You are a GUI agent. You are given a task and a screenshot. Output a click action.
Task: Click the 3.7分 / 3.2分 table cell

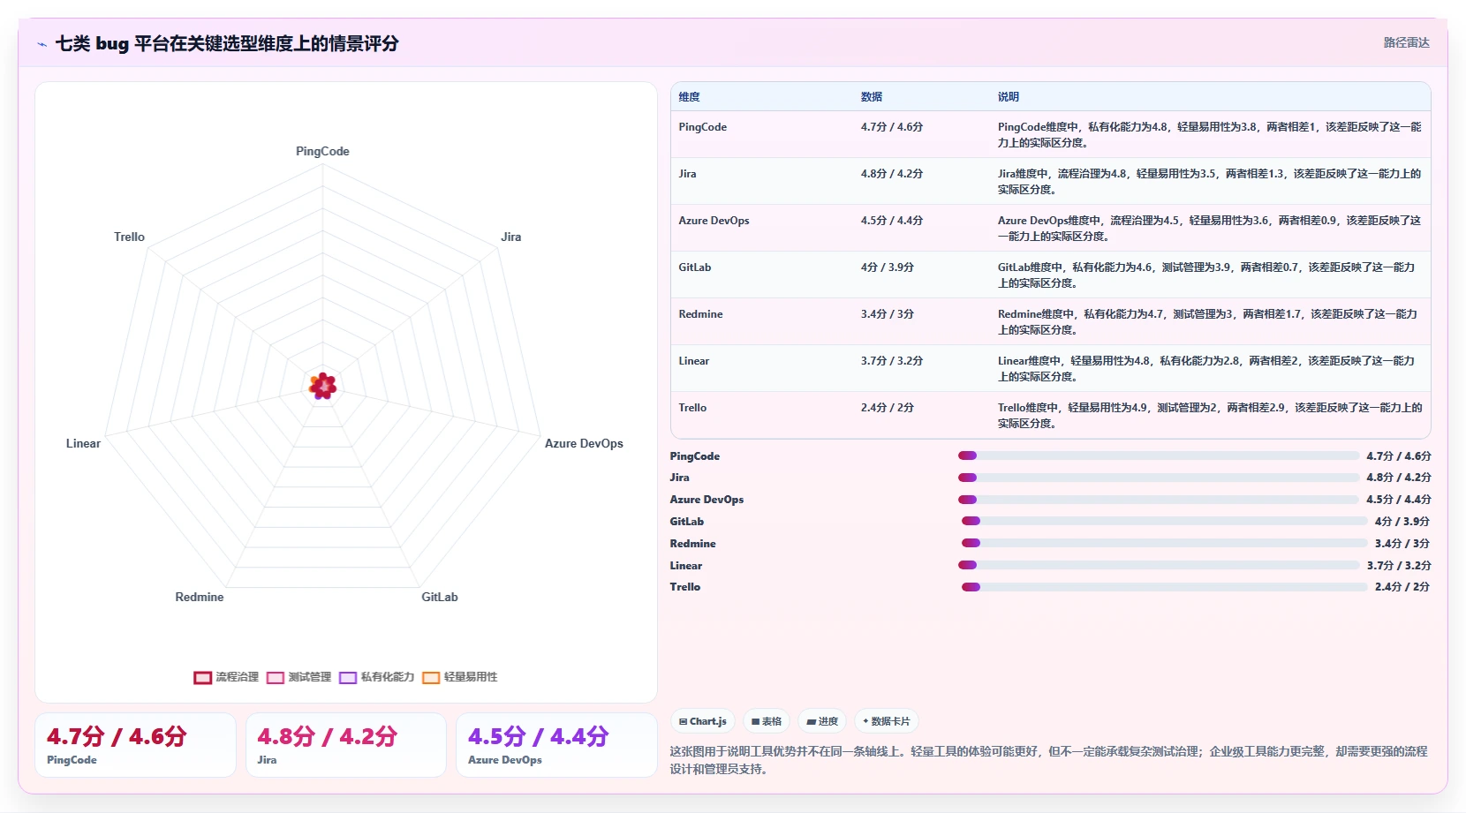click(892, 361)
